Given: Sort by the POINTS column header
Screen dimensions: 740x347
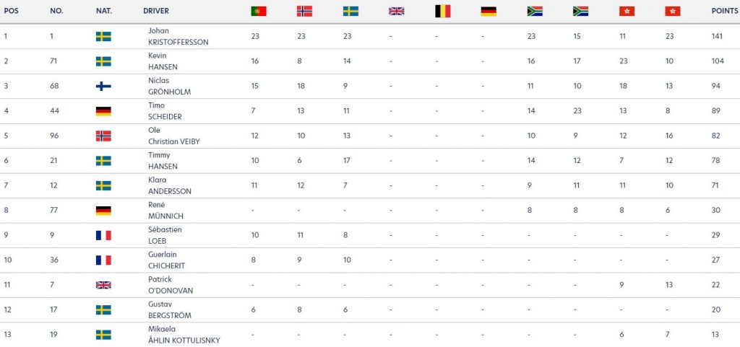Looking at the screenshot, I should pos(724,11).
